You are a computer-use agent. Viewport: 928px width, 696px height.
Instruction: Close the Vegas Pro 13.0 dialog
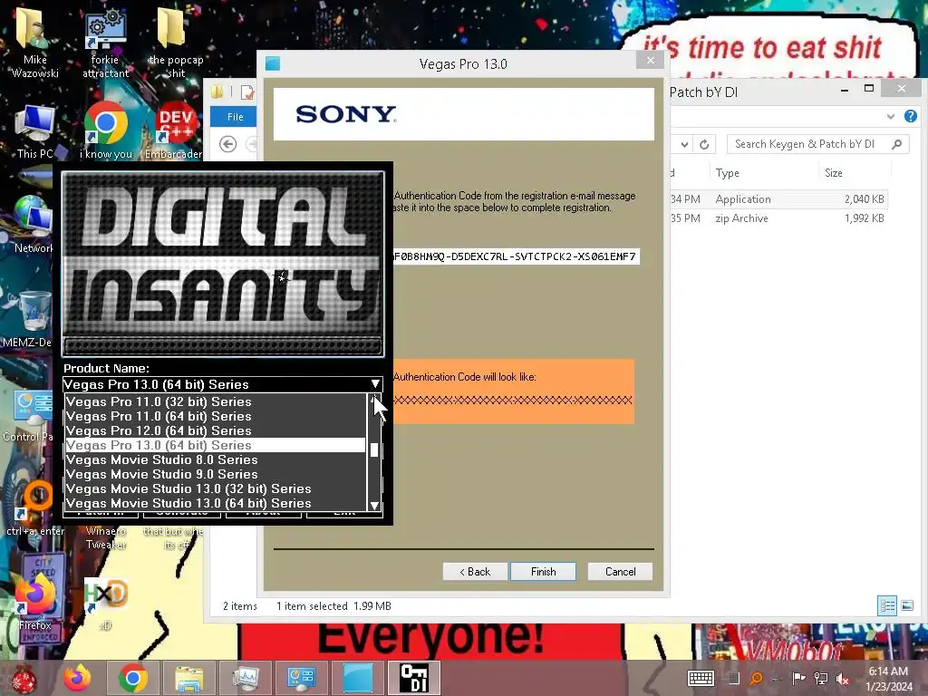651,61
